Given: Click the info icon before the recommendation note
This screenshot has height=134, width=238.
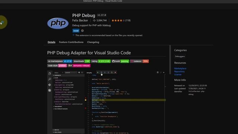Looking at the screenshot, I should 74,35.
